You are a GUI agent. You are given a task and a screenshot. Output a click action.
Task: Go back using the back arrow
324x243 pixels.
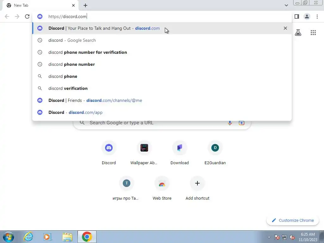tap(7, 16)
